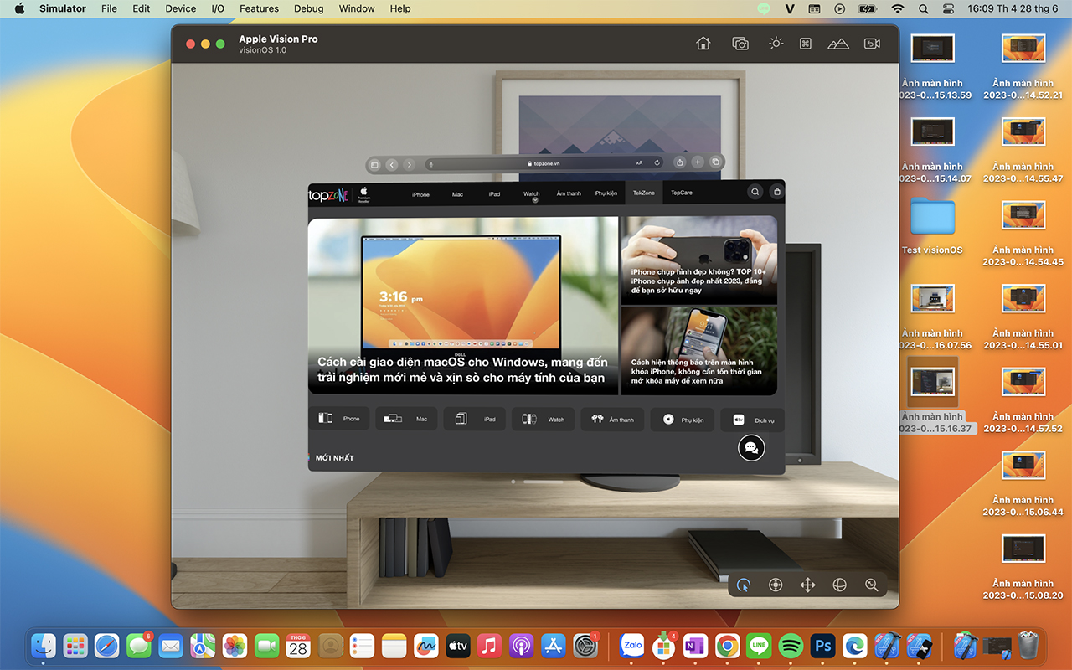This screenshot has height=670, width=1072.
Task: Reload the topzone.vn page
Action: [657, 163]
